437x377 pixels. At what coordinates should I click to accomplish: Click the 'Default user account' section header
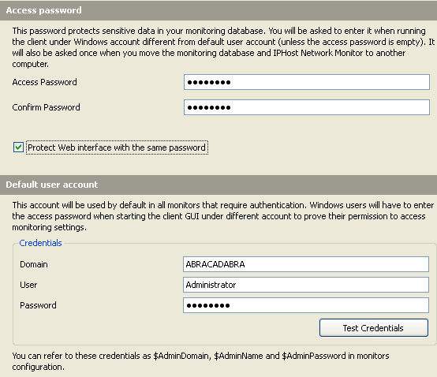tap(52, 185)
